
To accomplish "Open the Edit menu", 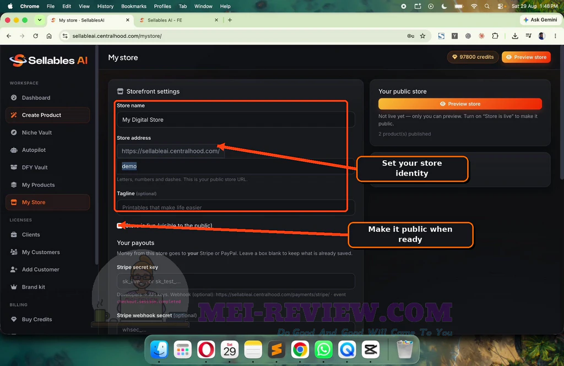I will [x=67, y=6].
